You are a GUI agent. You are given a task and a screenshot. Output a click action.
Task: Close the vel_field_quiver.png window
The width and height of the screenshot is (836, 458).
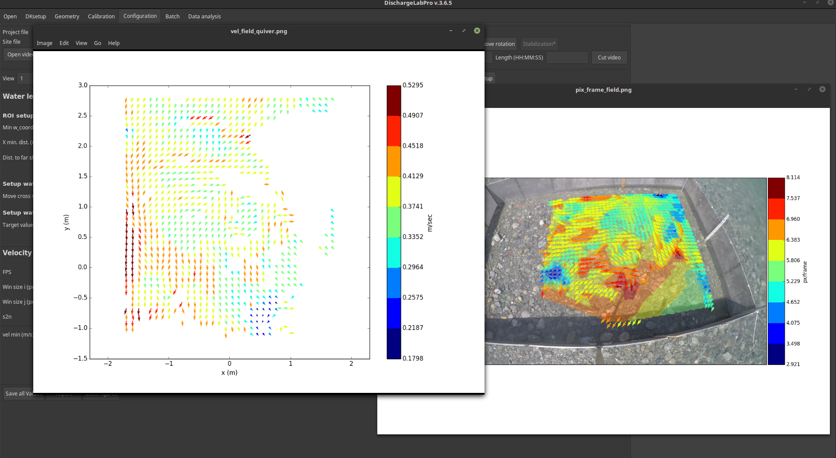tap(477, 31)
